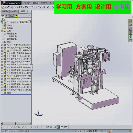Click the tree horizontal scrollbar left arrow
Screen dimensions: 133x133
[2, 123]
